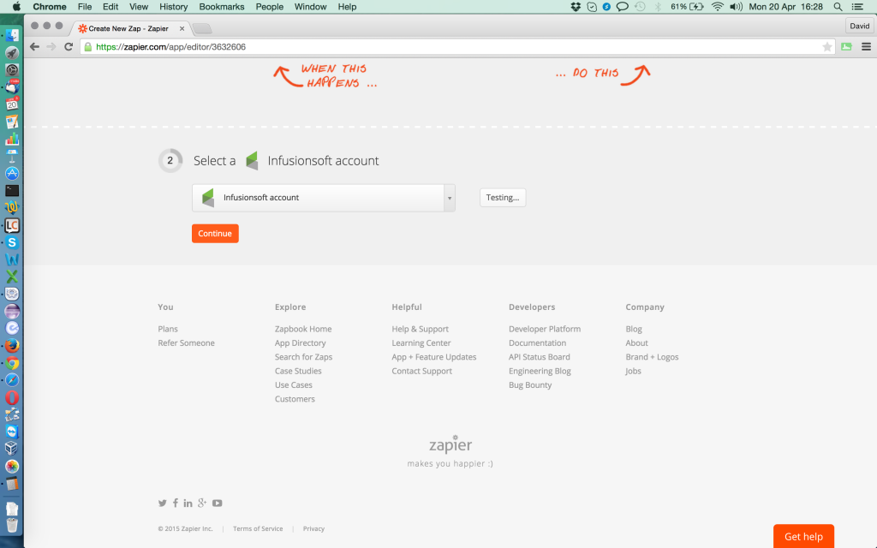This screenshot has height=548, width=877.
Task: Open the Privacy footer link
Action: point(313,528)
